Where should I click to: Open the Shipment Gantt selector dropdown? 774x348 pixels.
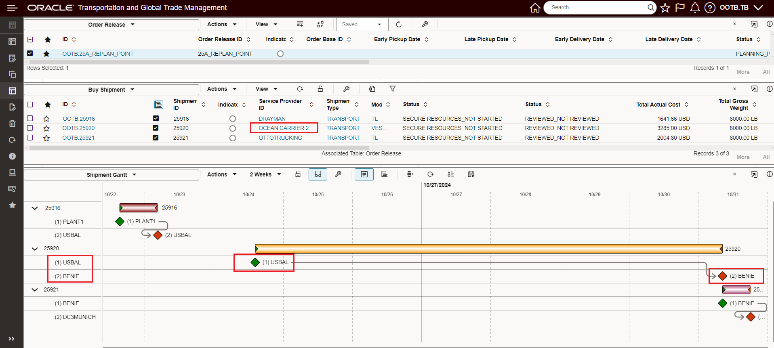(x=111, y=175)
